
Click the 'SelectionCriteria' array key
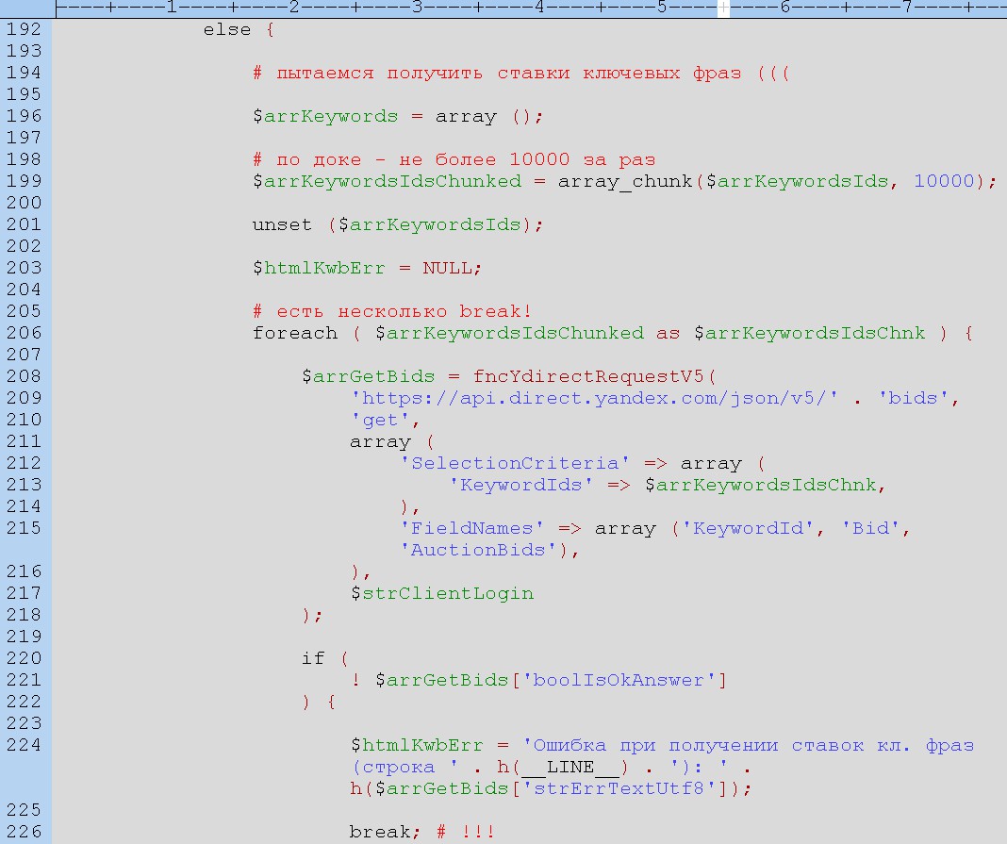(515, 463)
